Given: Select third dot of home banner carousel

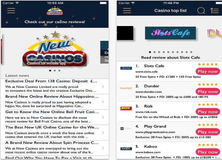Looking at the screenshot, I should [x=59, y=70].
